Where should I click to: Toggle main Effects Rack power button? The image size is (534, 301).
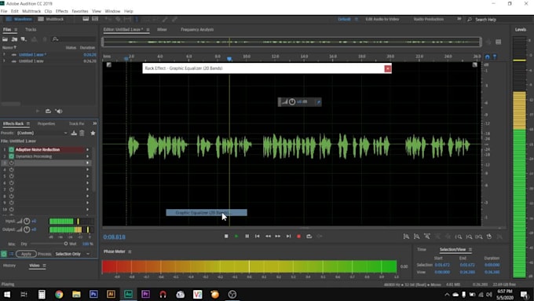click(x=4, y=254)
